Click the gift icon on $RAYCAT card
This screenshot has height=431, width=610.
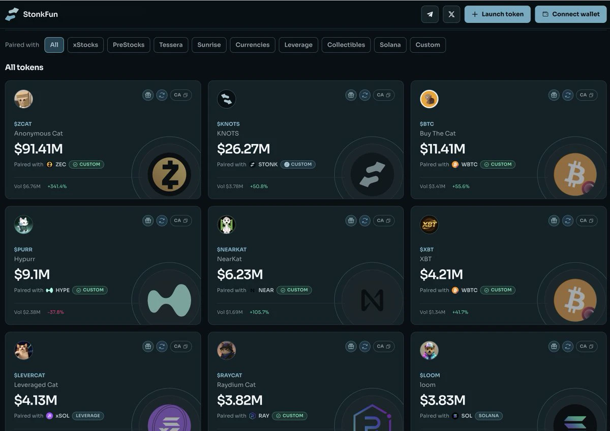point(351,346)
